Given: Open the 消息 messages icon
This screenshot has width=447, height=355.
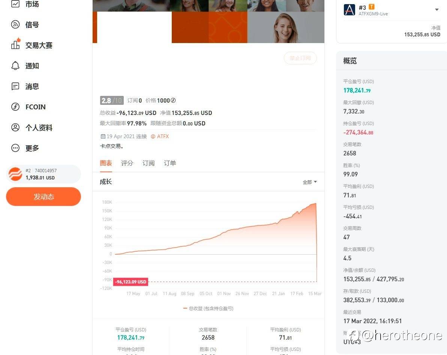Looking at the screenshot, I should click(15, 86).
